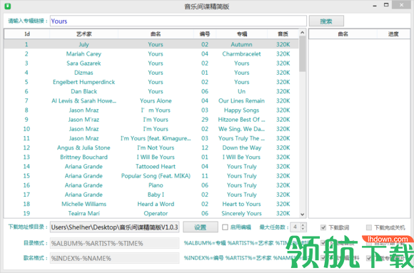Click album Hitzone Best Of ... cell
The height and width of the screenshot is (273, 414).
(241, 120)
